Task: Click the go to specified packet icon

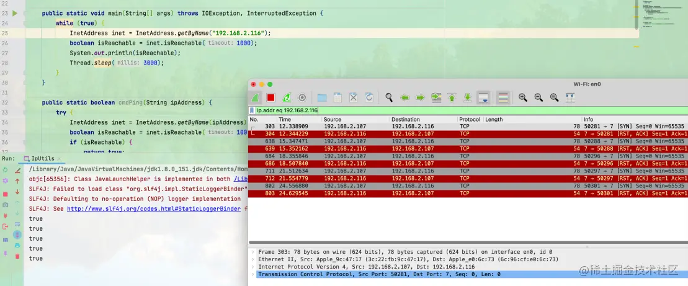Action: [x=436, y=97]
